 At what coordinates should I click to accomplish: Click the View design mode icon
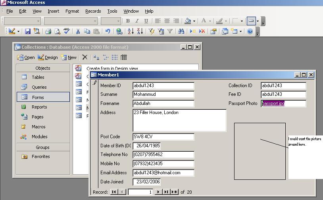[12, 31]
